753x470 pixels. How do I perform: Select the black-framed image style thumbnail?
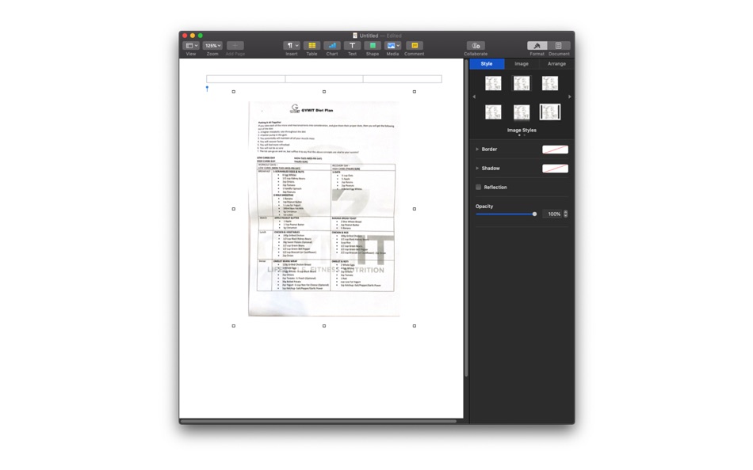click(x=550, y=112)
